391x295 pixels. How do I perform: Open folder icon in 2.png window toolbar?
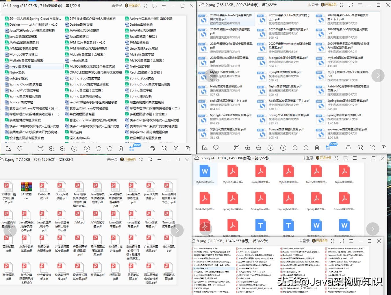(205, 148)
